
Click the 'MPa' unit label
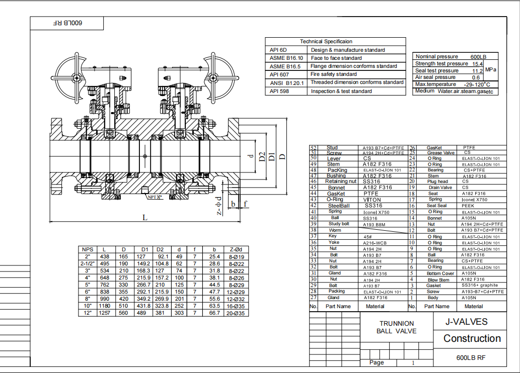(490, 69)
